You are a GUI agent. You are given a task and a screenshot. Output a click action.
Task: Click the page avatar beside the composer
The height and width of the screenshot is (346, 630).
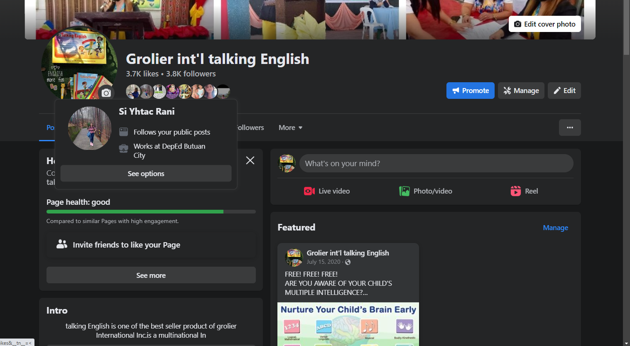(287, 163)
